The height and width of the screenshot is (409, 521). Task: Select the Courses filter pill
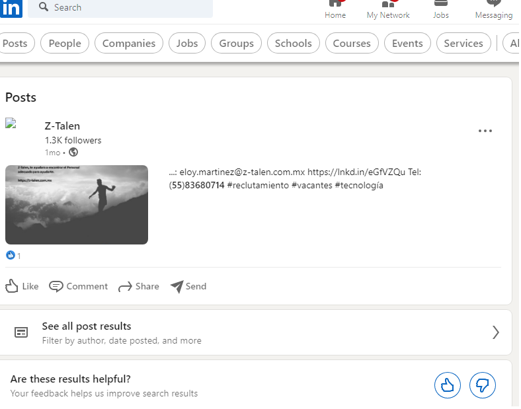point(352,43)
